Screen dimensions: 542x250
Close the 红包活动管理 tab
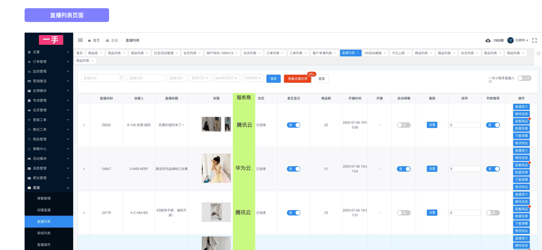(x=176, y=53)
